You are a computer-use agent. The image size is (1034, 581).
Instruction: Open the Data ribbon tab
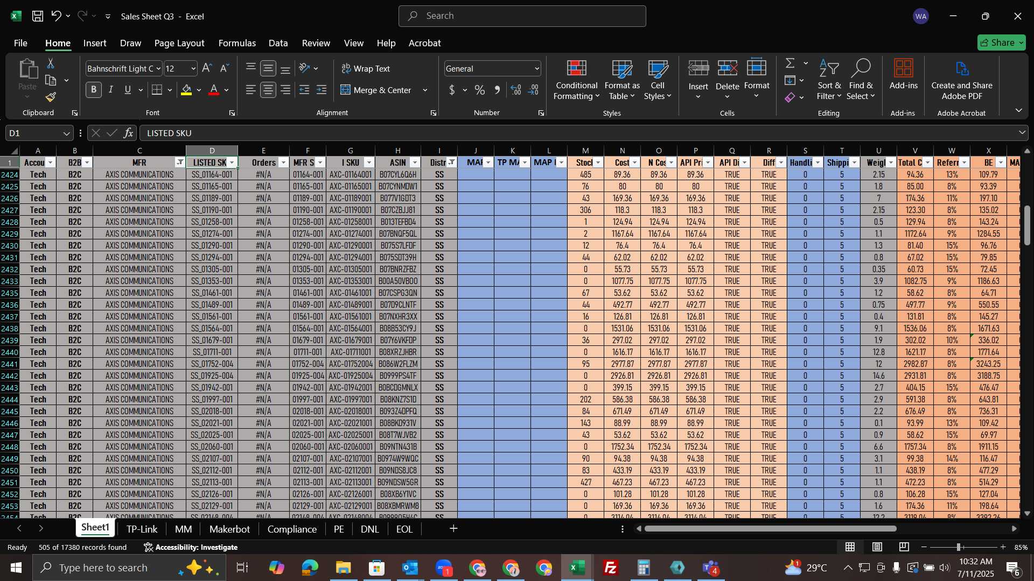[x=278, y=43]
